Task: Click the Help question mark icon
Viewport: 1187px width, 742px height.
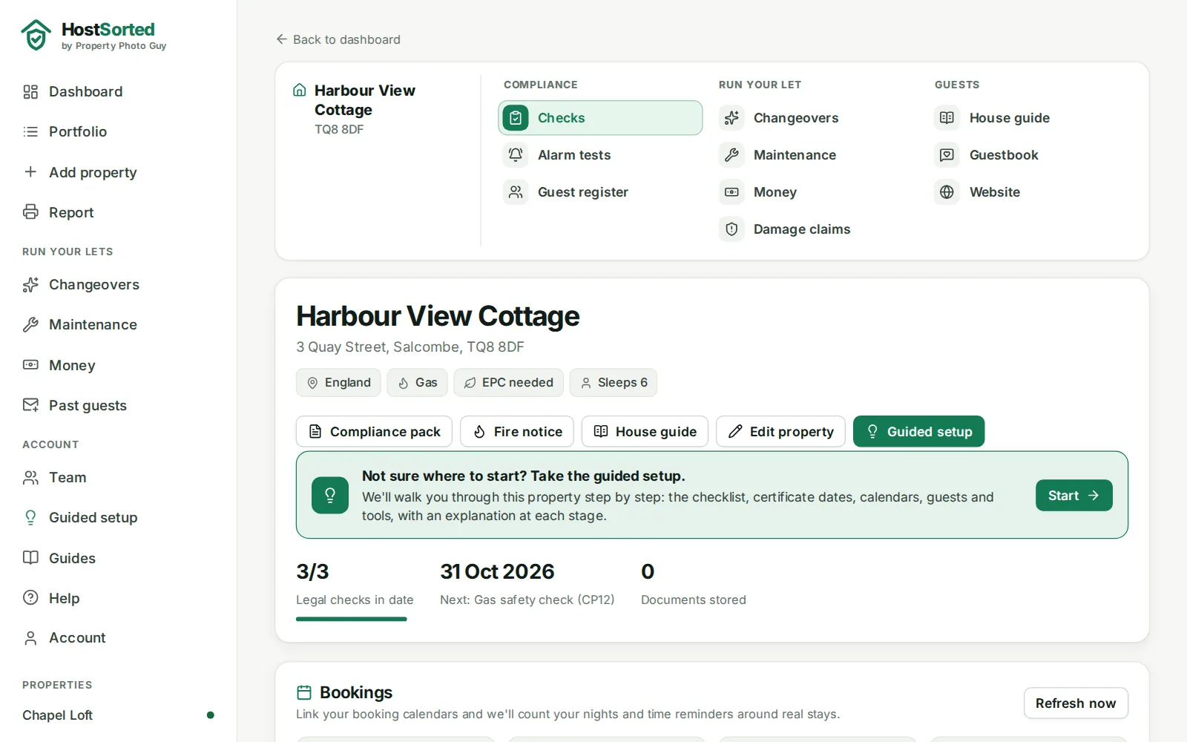Action: click(x=30, y=597)
